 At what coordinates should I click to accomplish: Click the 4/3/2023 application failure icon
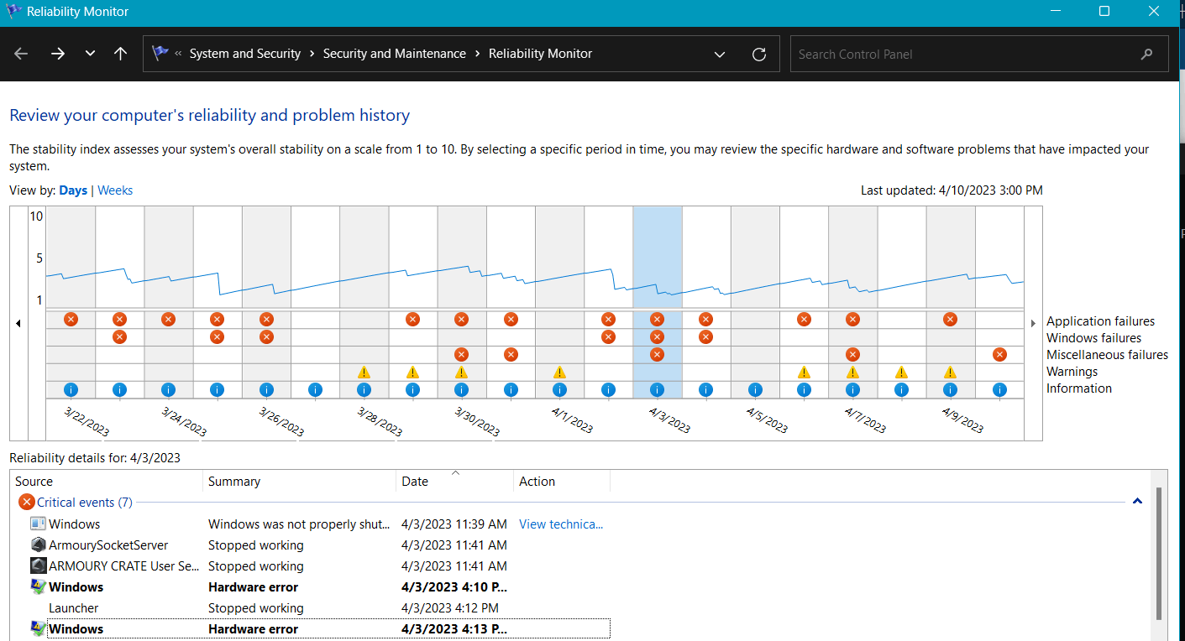tap(657, 319)
